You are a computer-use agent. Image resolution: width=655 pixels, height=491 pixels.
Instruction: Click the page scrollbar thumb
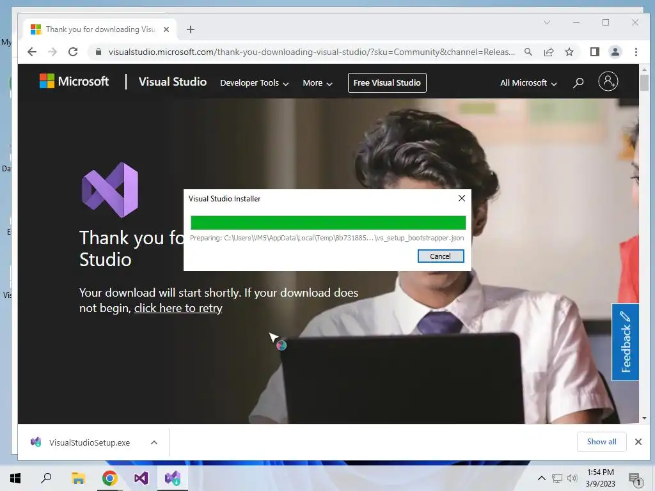[x=644, y=82]
